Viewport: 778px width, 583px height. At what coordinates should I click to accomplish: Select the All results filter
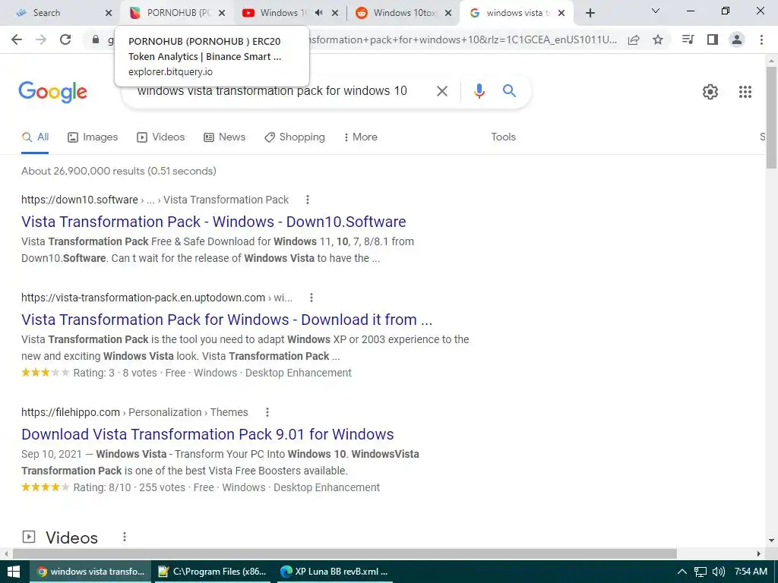35,137
